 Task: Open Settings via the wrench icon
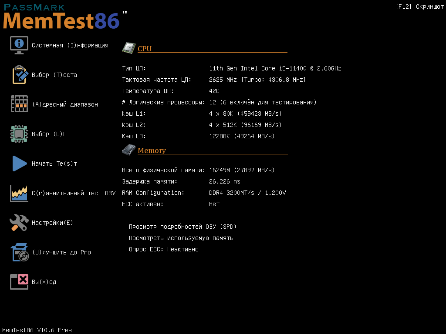[19, 222]
